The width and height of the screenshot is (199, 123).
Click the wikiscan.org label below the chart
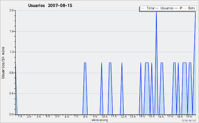click(x=99, y=120)
